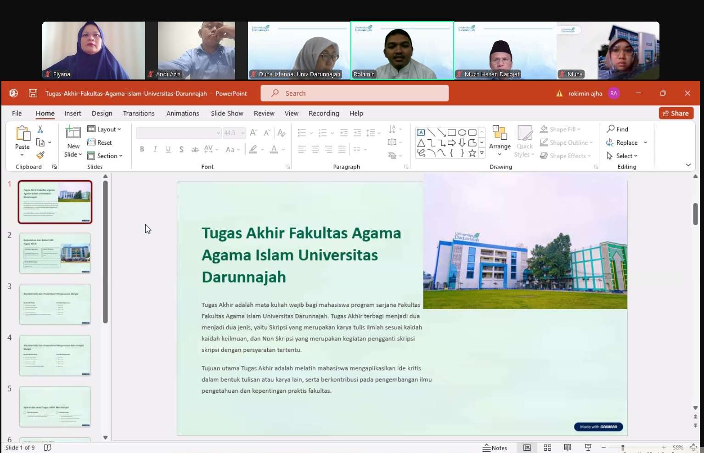Toggle Strikethrough formatting

click(x=195, y=149)
